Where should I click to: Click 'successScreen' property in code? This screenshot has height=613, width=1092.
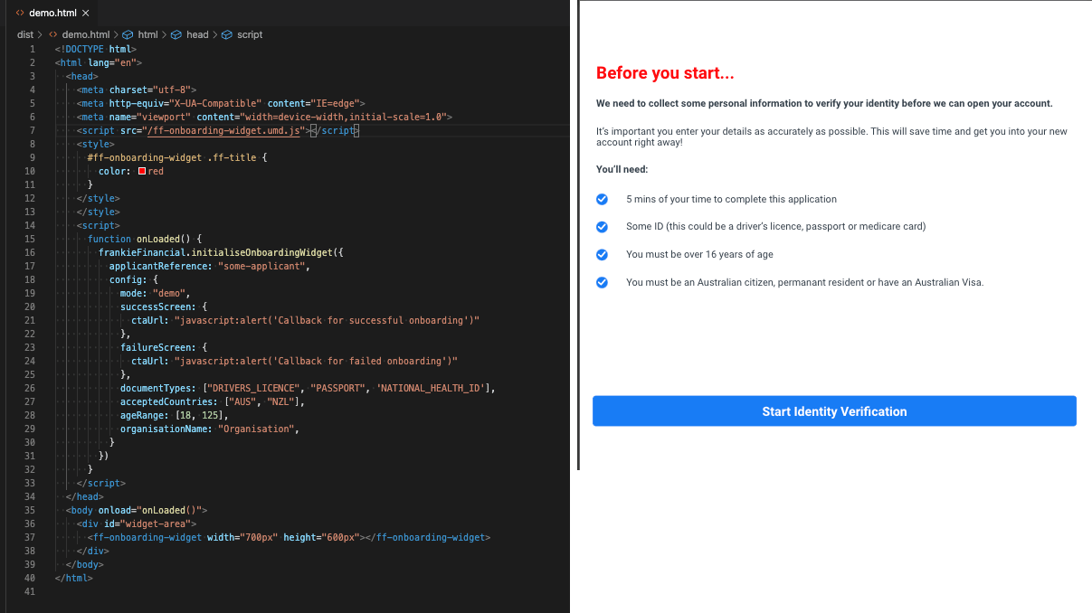click(157, 306)
